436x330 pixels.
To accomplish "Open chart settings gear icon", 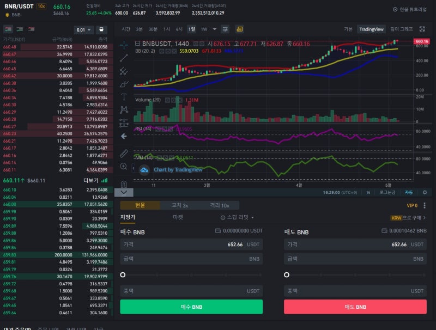I will pos(425,192).
